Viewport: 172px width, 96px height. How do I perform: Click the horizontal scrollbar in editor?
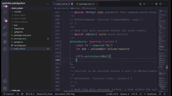pyautogui.click(x=88, y=91)
